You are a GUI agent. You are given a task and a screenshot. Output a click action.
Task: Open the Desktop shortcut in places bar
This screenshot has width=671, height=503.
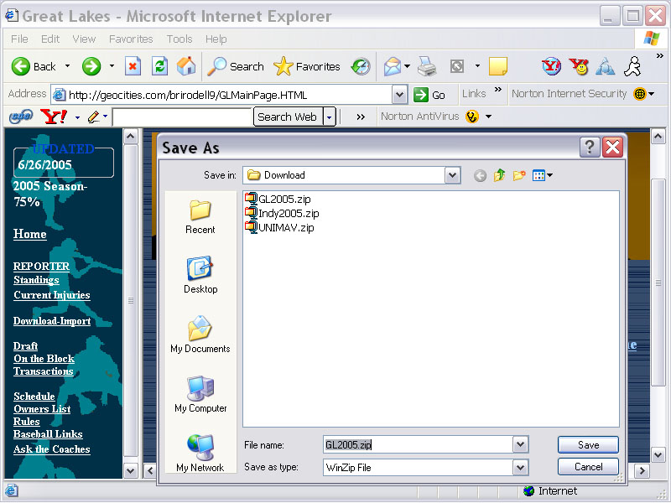[x=200, y=275]
